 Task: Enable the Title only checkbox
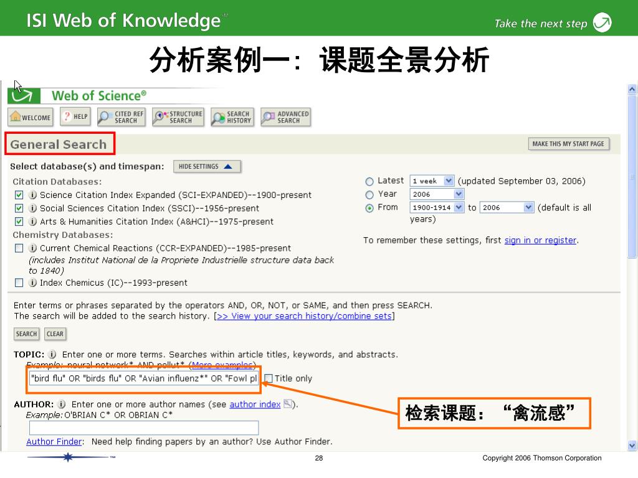(x=269, y=378)
